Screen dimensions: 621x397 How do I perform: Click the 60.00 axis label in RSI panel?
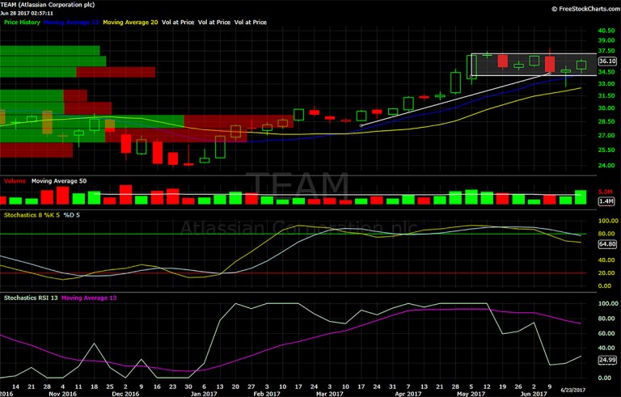point(608,333)
